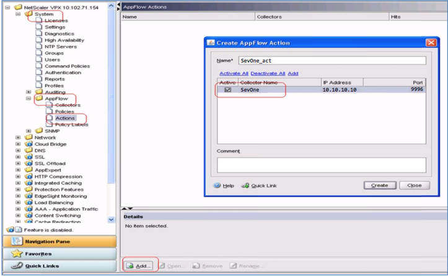Click the Network folder icon
Screen dimensions: 448x276
29,137
